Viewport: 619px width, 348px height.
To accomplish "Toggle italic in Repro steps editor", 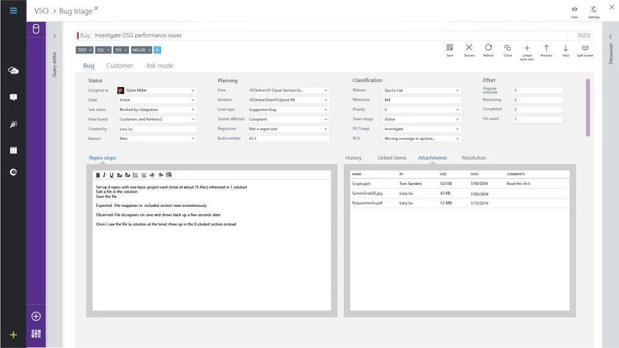I will coord(104,175).
